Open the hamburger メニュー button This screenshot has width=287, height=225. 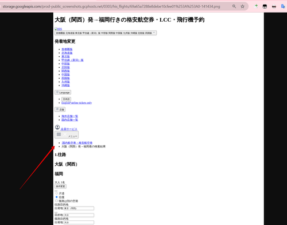(67, 135)
